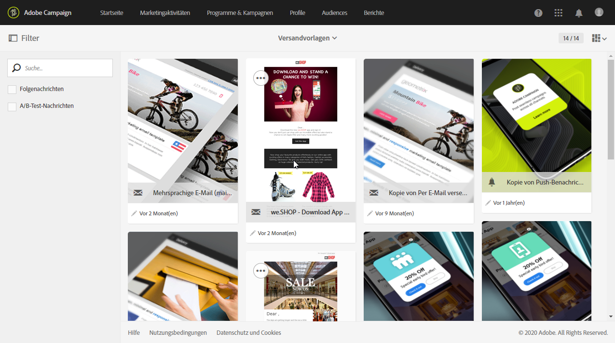The image size is (615, 343).
Task: Open the view mode switcher dropdown
Action: click(599, 38)
